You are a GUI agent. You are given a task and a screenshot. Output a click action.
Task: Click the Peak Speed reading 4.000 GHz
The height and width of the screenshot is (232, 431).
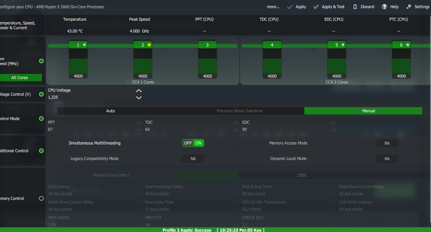[139, 31]
